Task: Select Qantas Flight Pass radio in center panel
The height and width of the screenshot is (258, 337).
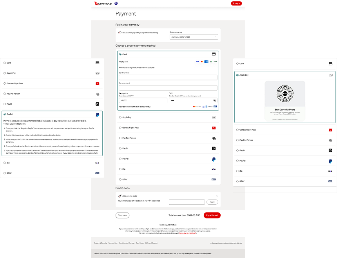Action: (x=120, y=128)
